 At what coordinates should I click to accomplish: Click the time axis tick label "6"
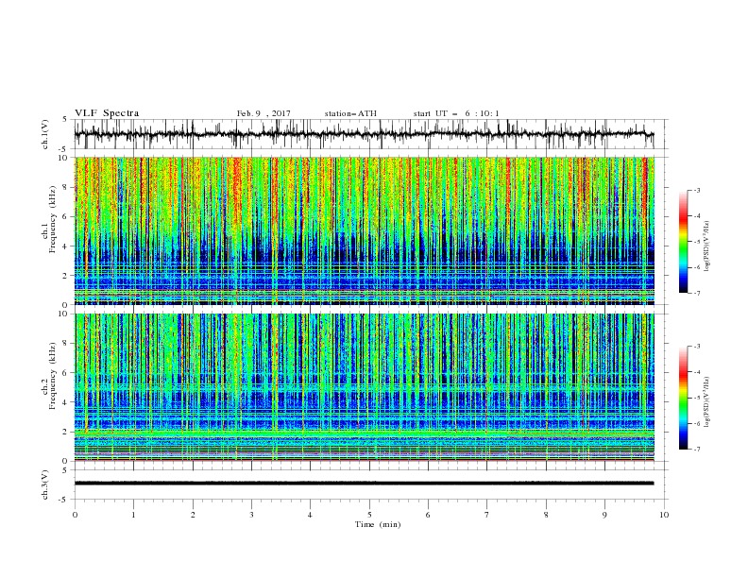(428, 515)
